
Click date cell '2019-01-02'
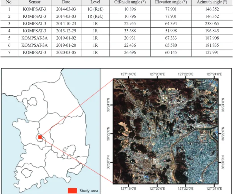(66, 38)
